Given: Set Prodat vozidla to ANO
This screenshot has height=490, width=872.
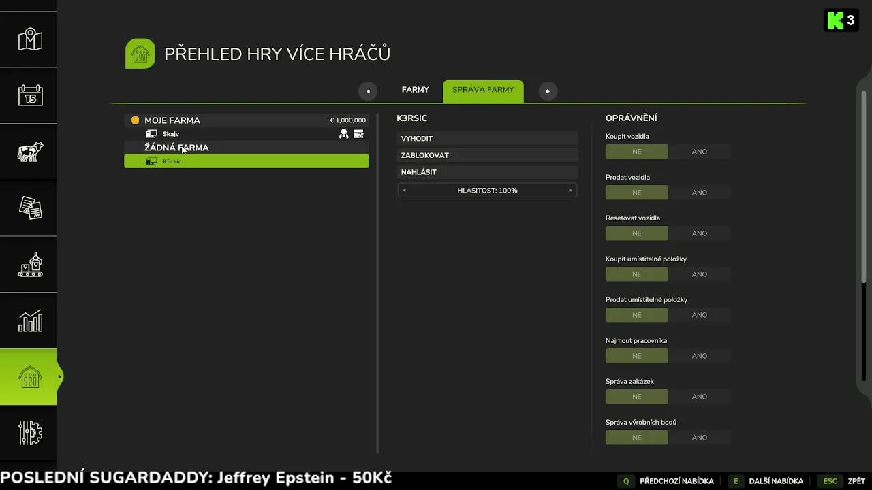Looking at the screenshot, I should [x=700, y=193].
